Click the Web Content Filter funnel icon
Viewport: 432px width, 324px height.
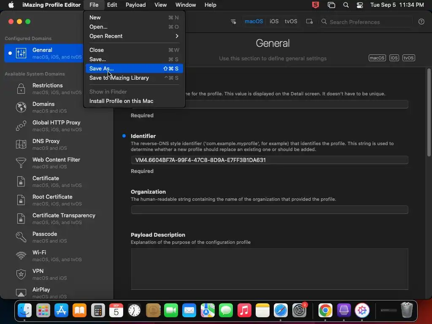(21, 163)
